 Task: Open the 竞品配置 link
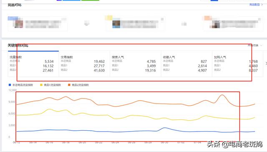coord(256,5)
